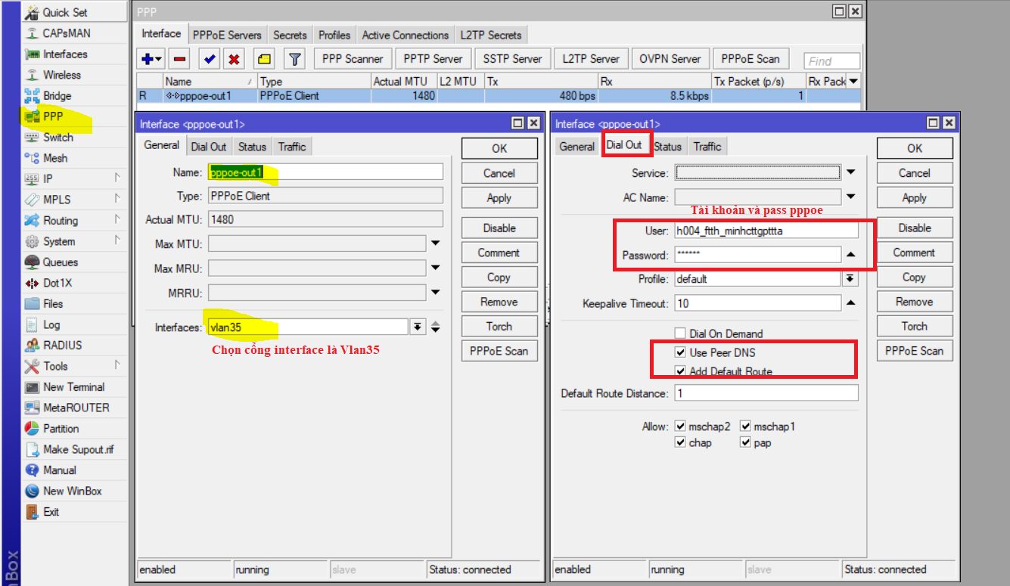This screenshot has width=1010, height=586.
Task: Open New Terminal from the sidebar
Action: pos(73,386)
